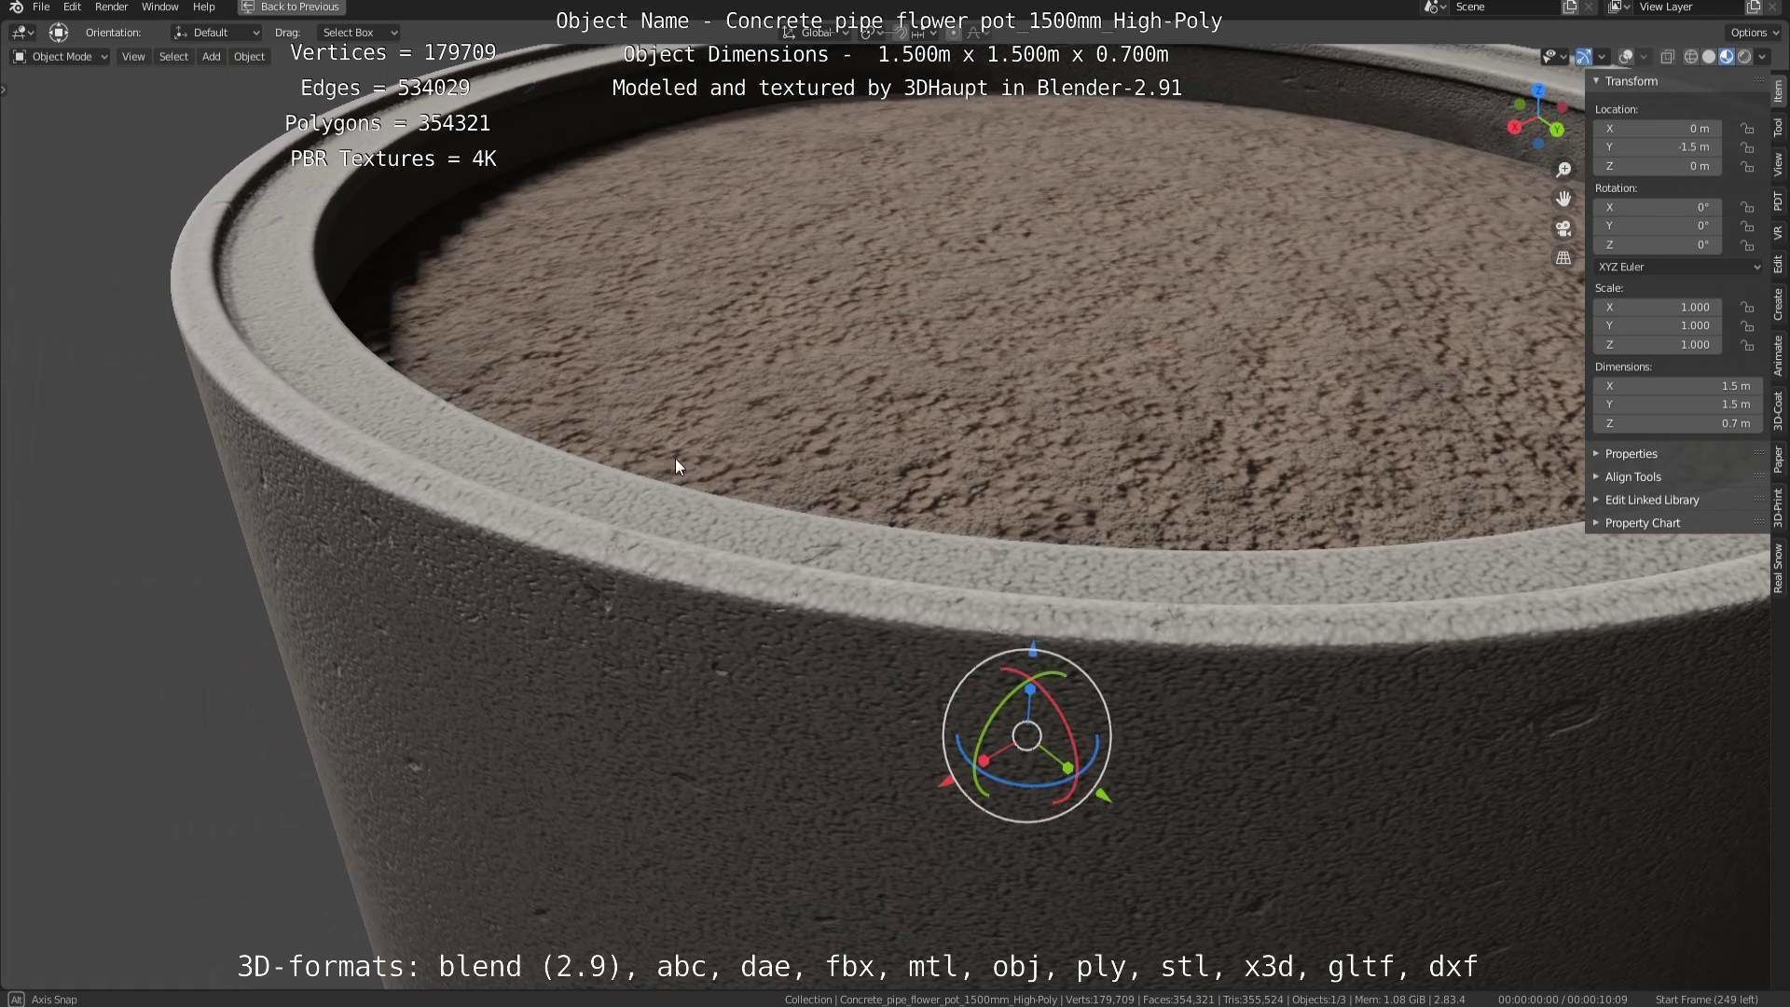Open the XYZ Euler rotation mode dropdown
This screenshot has width=1790, height=1007.
point(1677,267)
